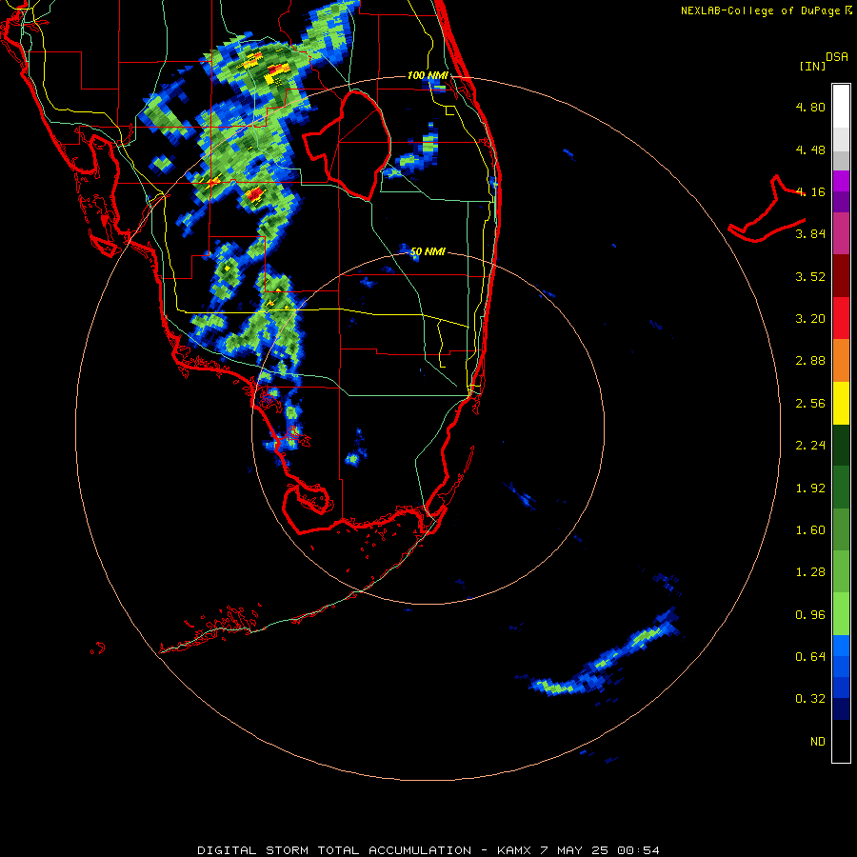Select the black ND swatch in color scale

pos(841,741)
